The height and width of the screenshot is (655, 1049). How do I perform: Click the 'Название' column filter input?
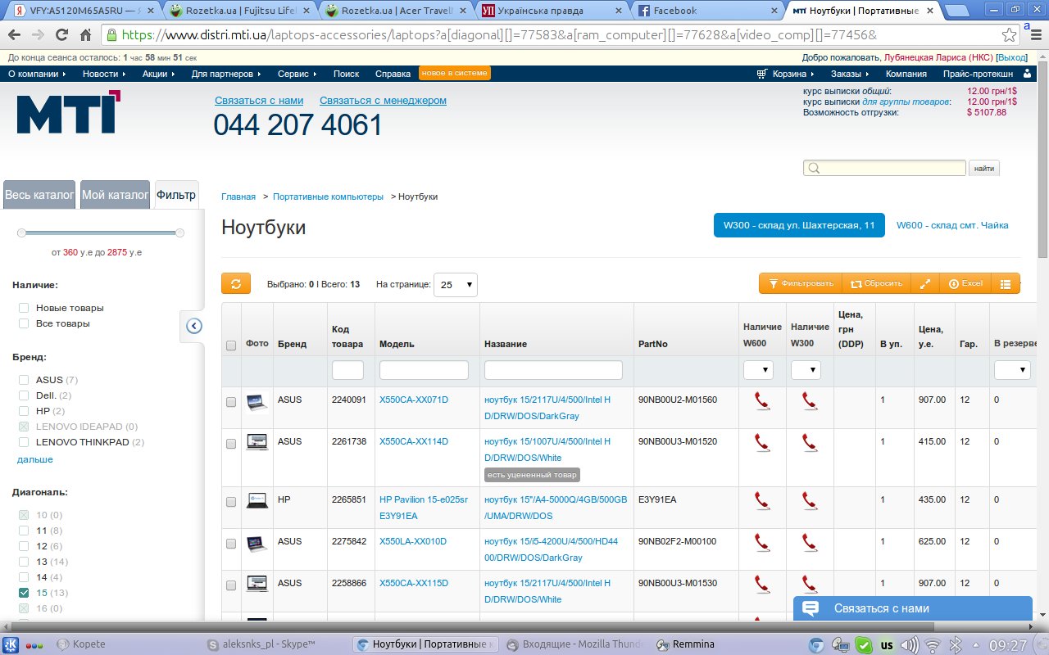553,370
